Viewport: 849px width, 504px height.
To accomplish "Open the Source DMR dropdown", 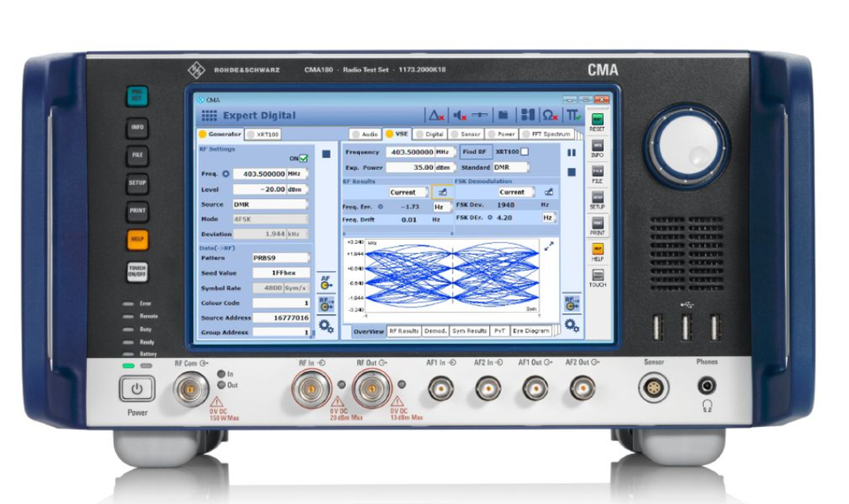I will click(x=270, y=204).
